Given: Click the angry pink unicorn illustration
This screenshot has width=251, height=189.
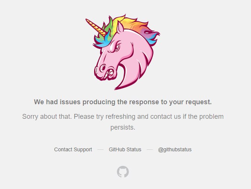Looking at the screenshot, I should (123, 52).
